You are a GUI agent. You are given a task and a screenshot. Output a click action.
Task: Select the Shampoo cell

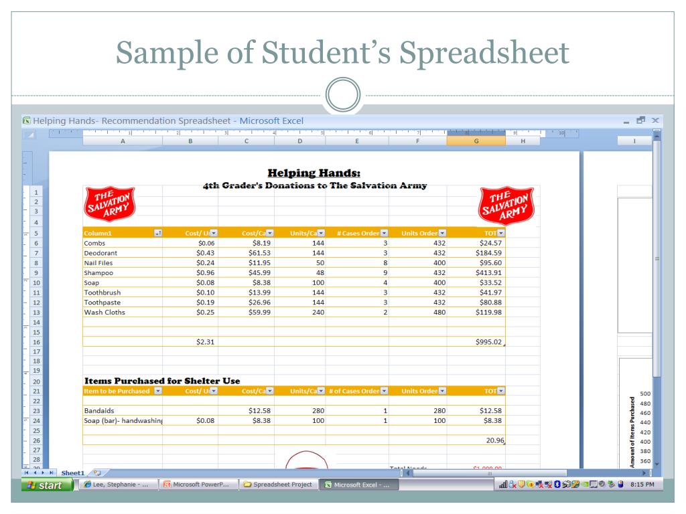tap(123, 273)
